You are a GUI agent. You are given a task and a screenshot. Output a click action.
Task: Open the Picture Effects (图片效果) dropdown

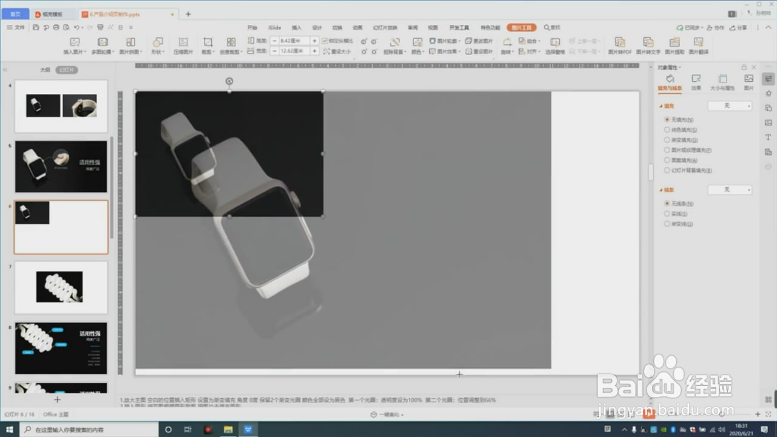click(x=445, y=52)
